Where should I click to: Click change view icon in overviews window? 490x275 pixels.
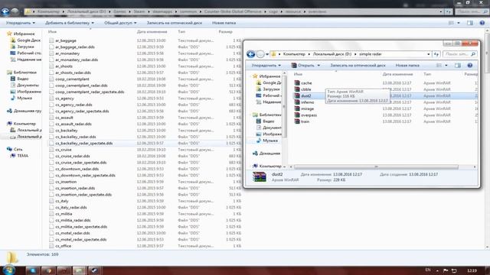pos(451,23)
